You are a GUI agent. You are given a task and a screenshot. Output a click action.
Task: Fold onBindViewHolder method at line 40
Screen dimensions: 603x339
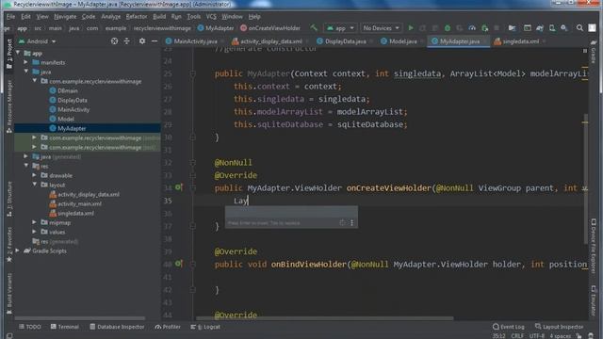[192, 264]
